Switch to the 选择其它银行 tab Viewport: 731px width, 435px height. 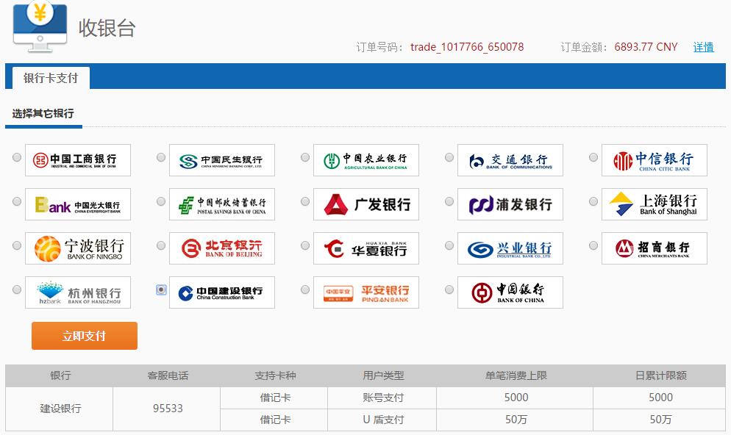(x=43, y=114)
